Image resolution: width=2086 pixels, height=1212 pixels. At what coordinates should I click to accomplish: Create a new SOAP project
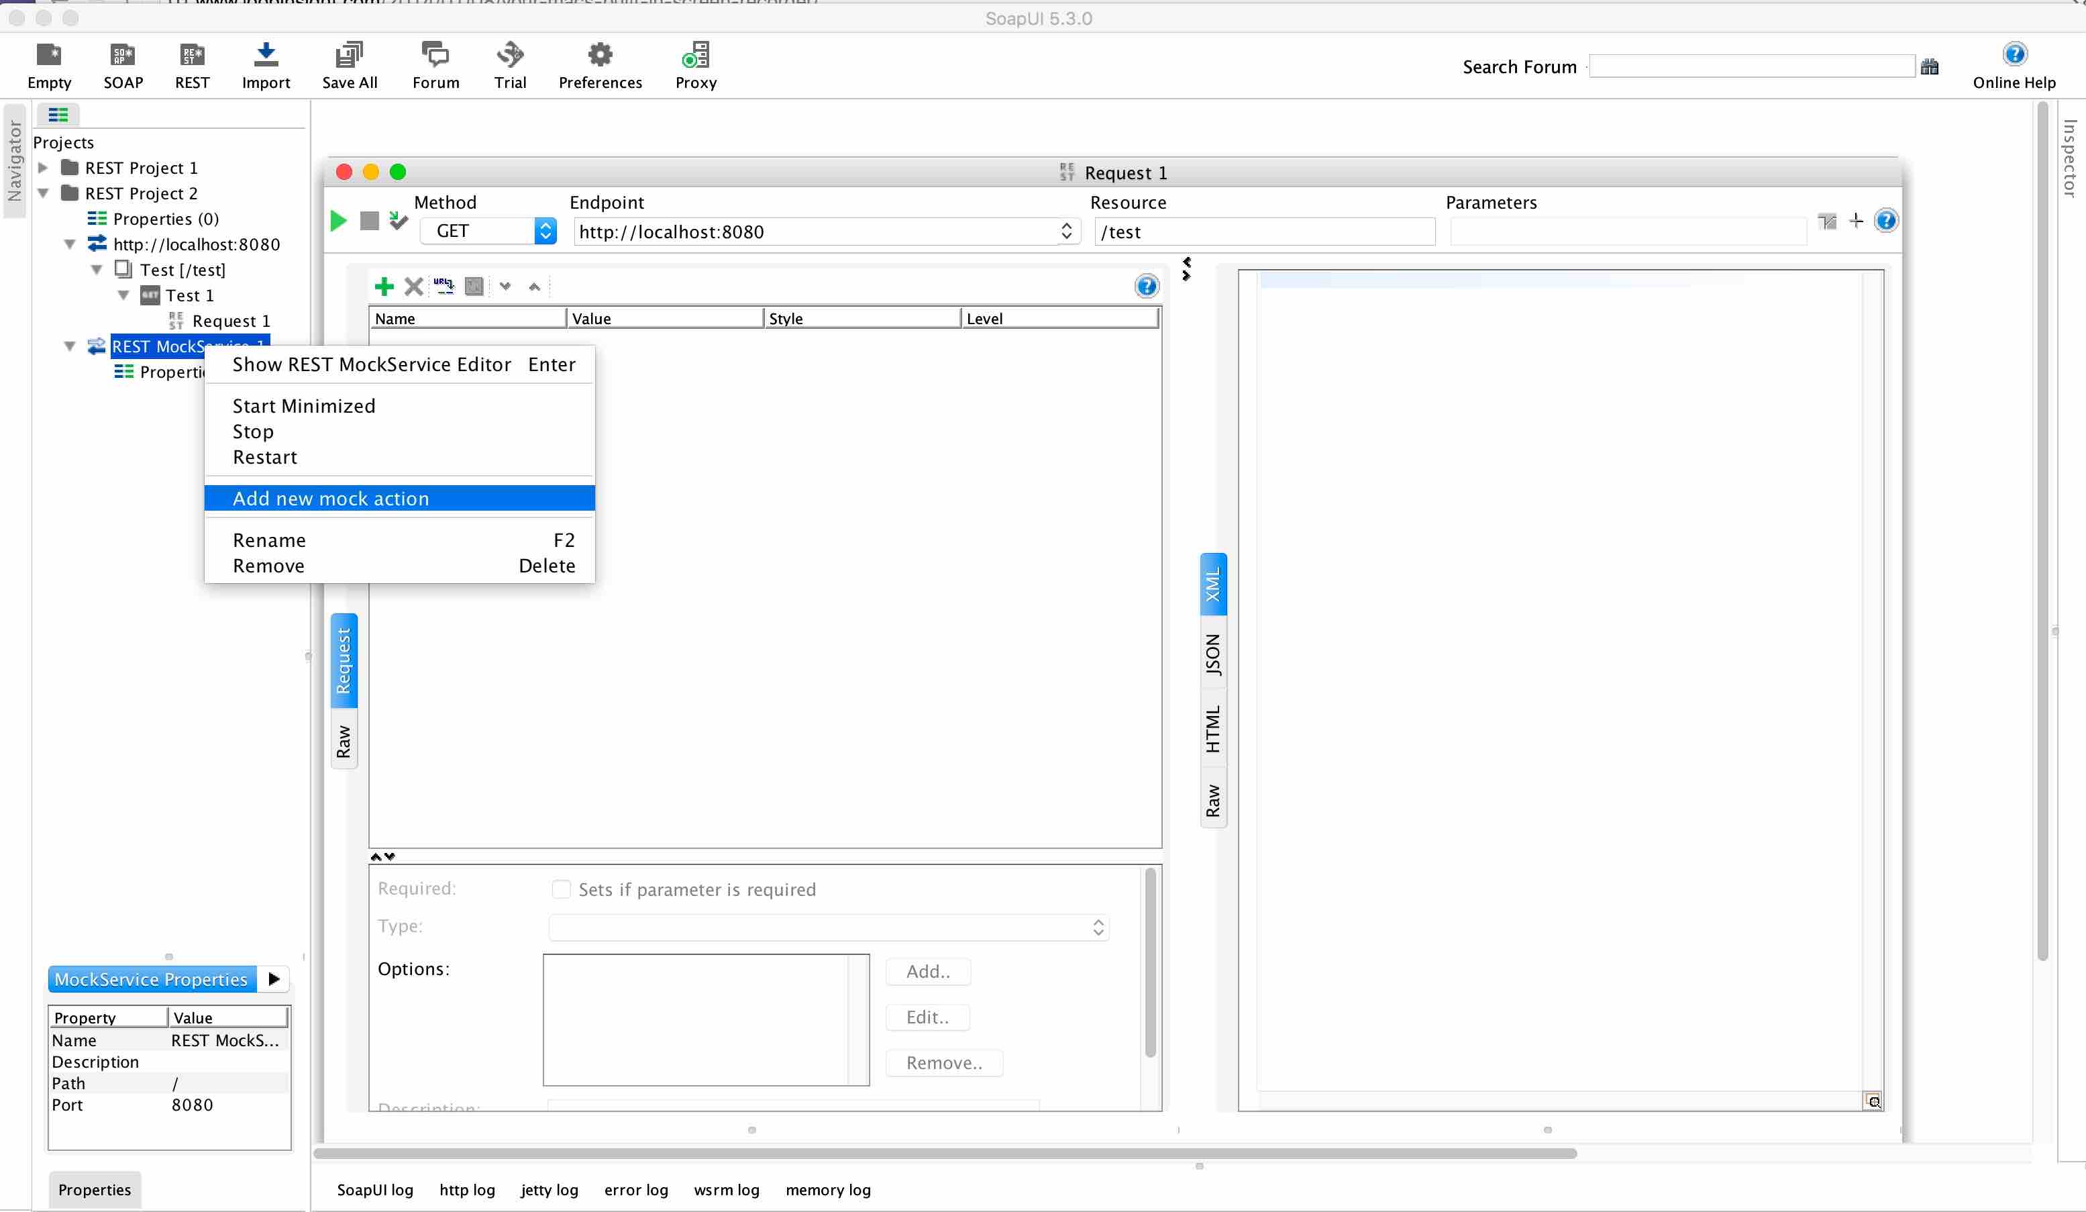coord(123,64)
